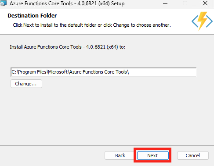The width and height of the screenshot is (214, 166).
Task: Open the Change... folder dialog
Action: 26,84
